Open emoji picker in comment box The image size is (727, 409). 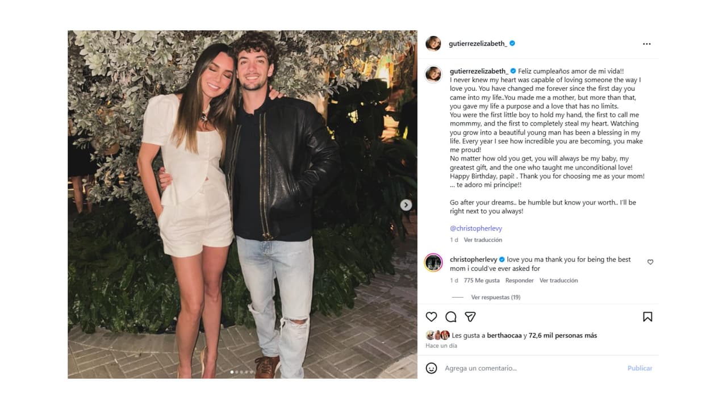(x=432, y=368)
